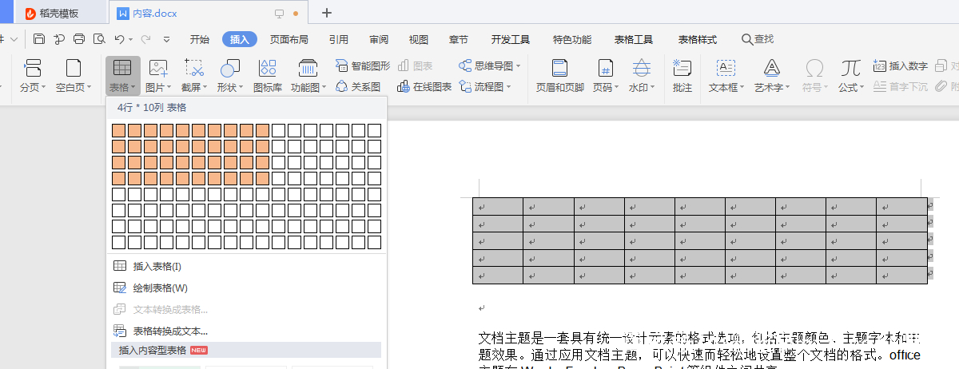This screenshot has width=959, height=369.
Task: Click the disabled 文本转换成表格 menu entry
Action: [246, 309]
